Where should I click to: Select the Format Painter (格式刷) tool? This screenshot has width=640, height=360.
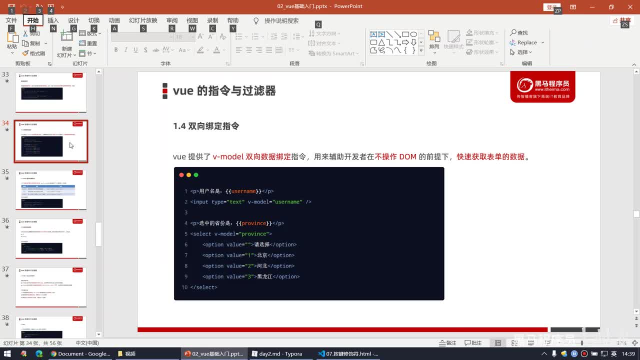(x=33, y=53)
